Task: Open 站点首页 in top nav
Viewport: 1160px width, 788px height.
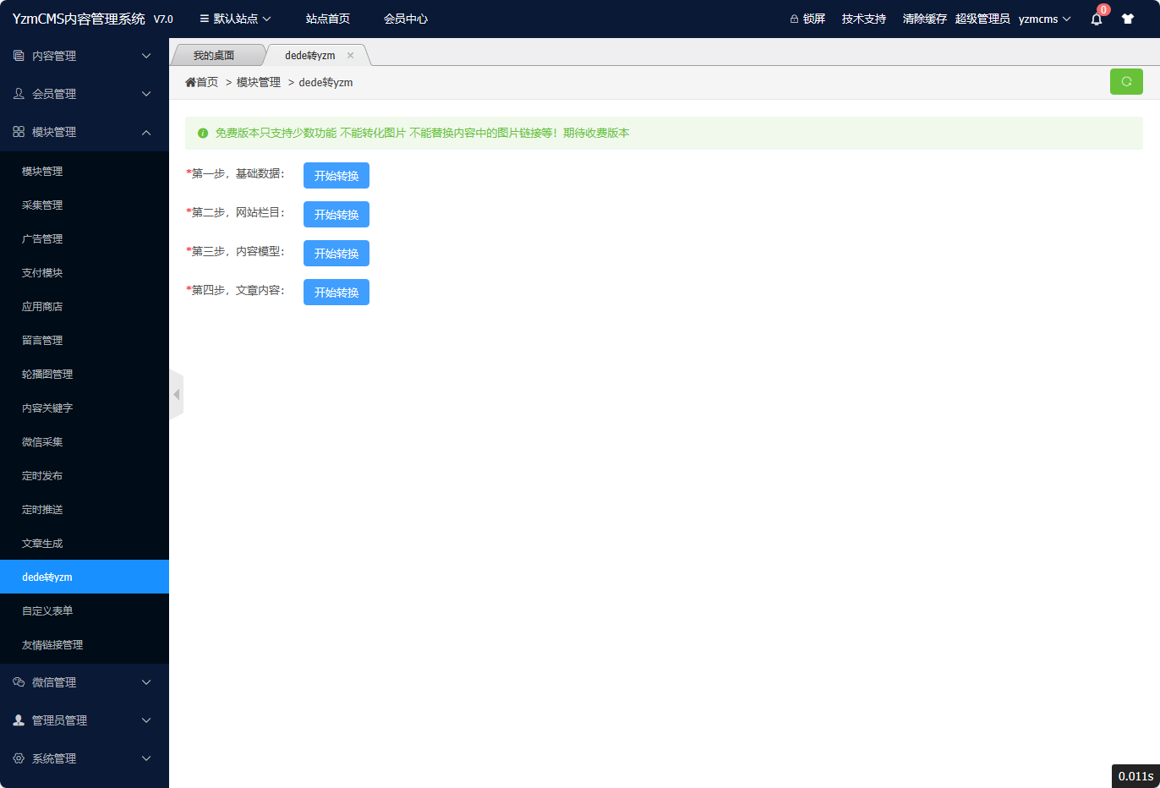Action: tap(328, 19)
